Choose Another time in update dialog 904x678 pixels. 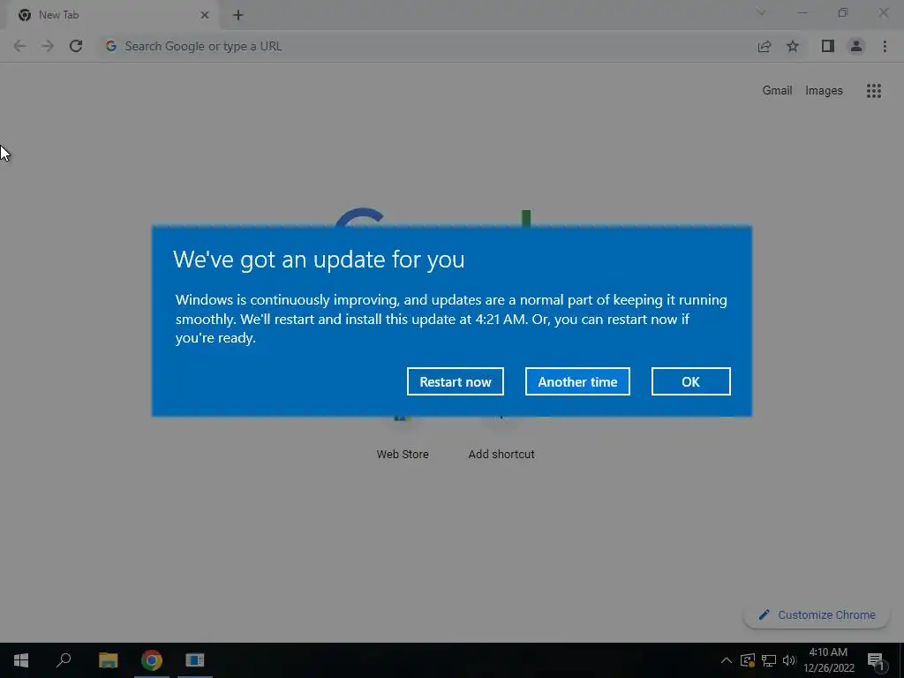click(x=577, y=381)
